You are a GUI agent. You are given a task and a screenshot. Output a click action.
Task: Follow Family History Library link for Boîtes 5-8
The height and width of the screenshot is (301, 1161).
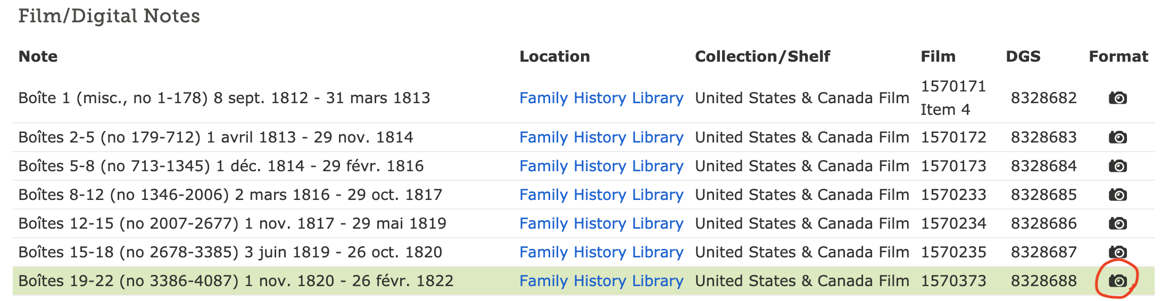601,166
